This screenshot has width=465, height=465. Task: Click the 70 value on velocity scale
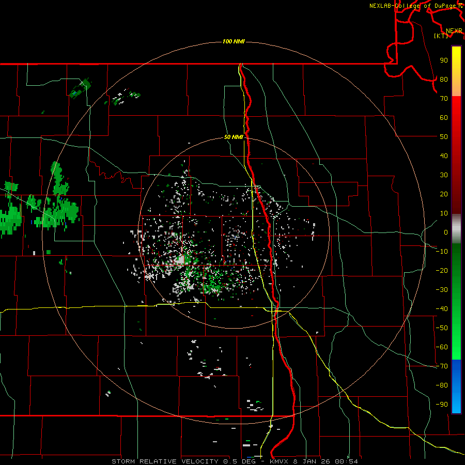point(444,99)
